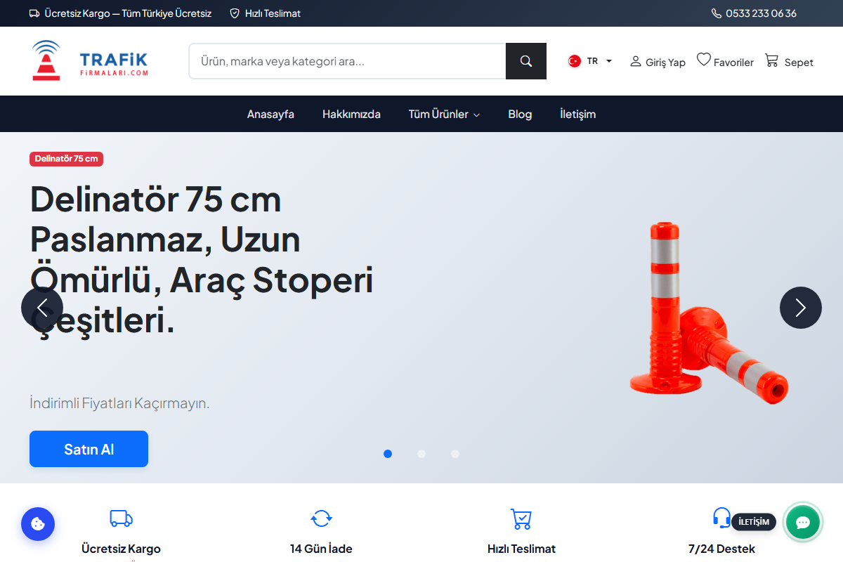This screenshot has height=562, width=843.
Task: Focus the product search input field
Action: [348, 61]
